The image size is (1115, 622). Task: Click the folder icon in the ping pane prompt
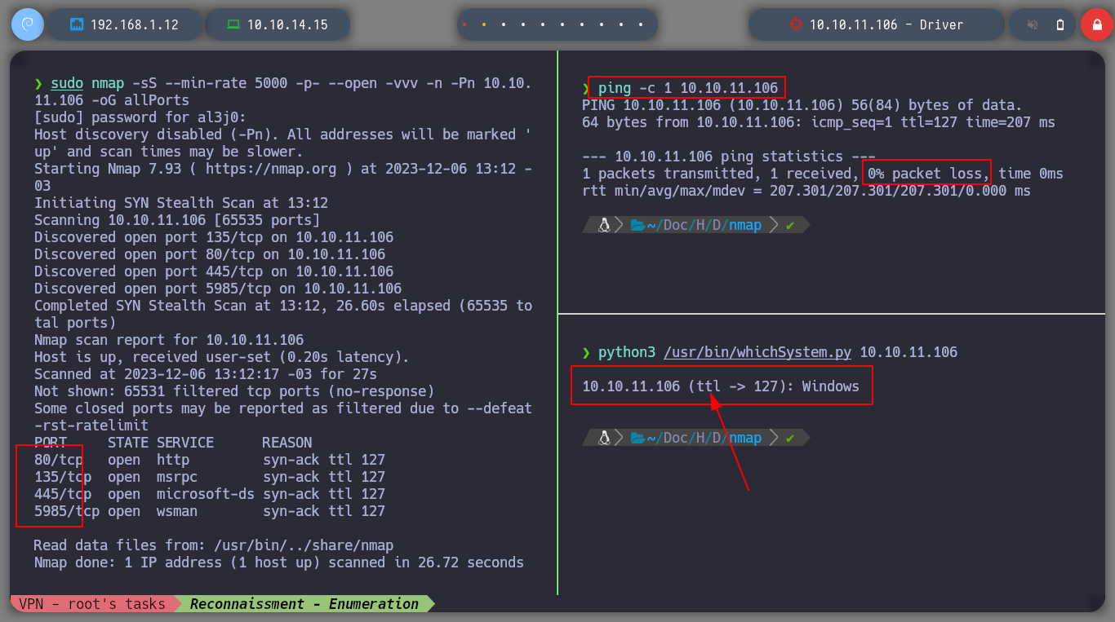point(637,225)
